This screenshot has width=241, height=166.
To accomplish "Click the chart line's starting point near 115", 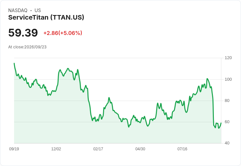I will 14,63.
